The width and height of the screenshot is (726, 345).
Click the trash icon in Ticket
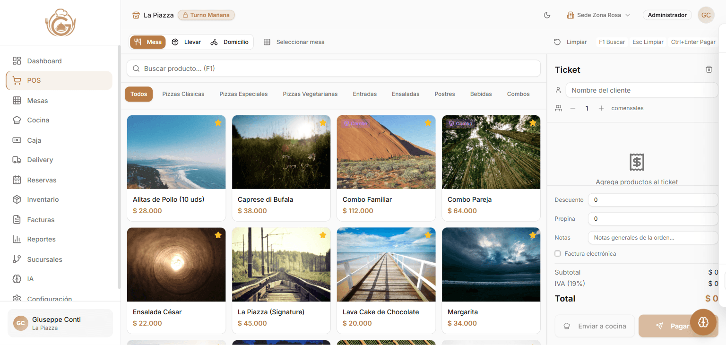[x=709, y=69]
